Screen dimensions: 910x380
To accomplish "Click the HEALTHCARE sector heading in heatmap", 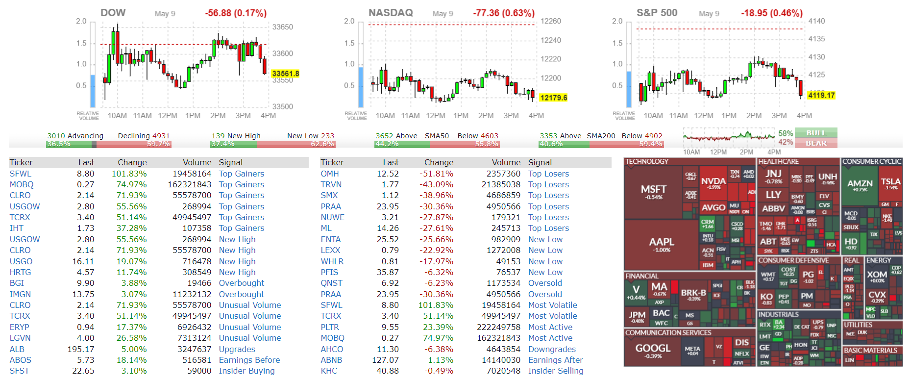I will pyautogui.click(x=779, y=161).
